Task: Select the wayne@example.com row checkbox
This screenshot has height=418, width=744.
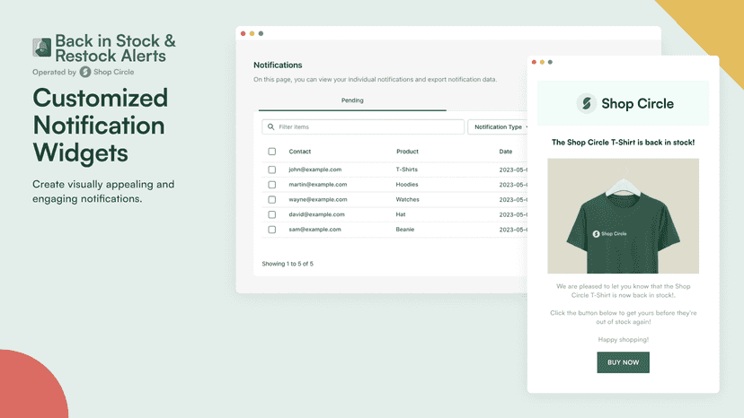Action: [x=272, y=199]
